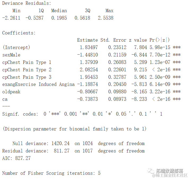Screen dimensions: 189x179
Task: Click the Residual deviance value 811.27
Action: [62, 151]
